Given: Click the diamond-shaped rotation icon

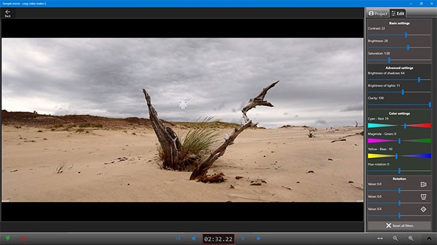Looking at the screenshot, I should (x=423, y=209).
